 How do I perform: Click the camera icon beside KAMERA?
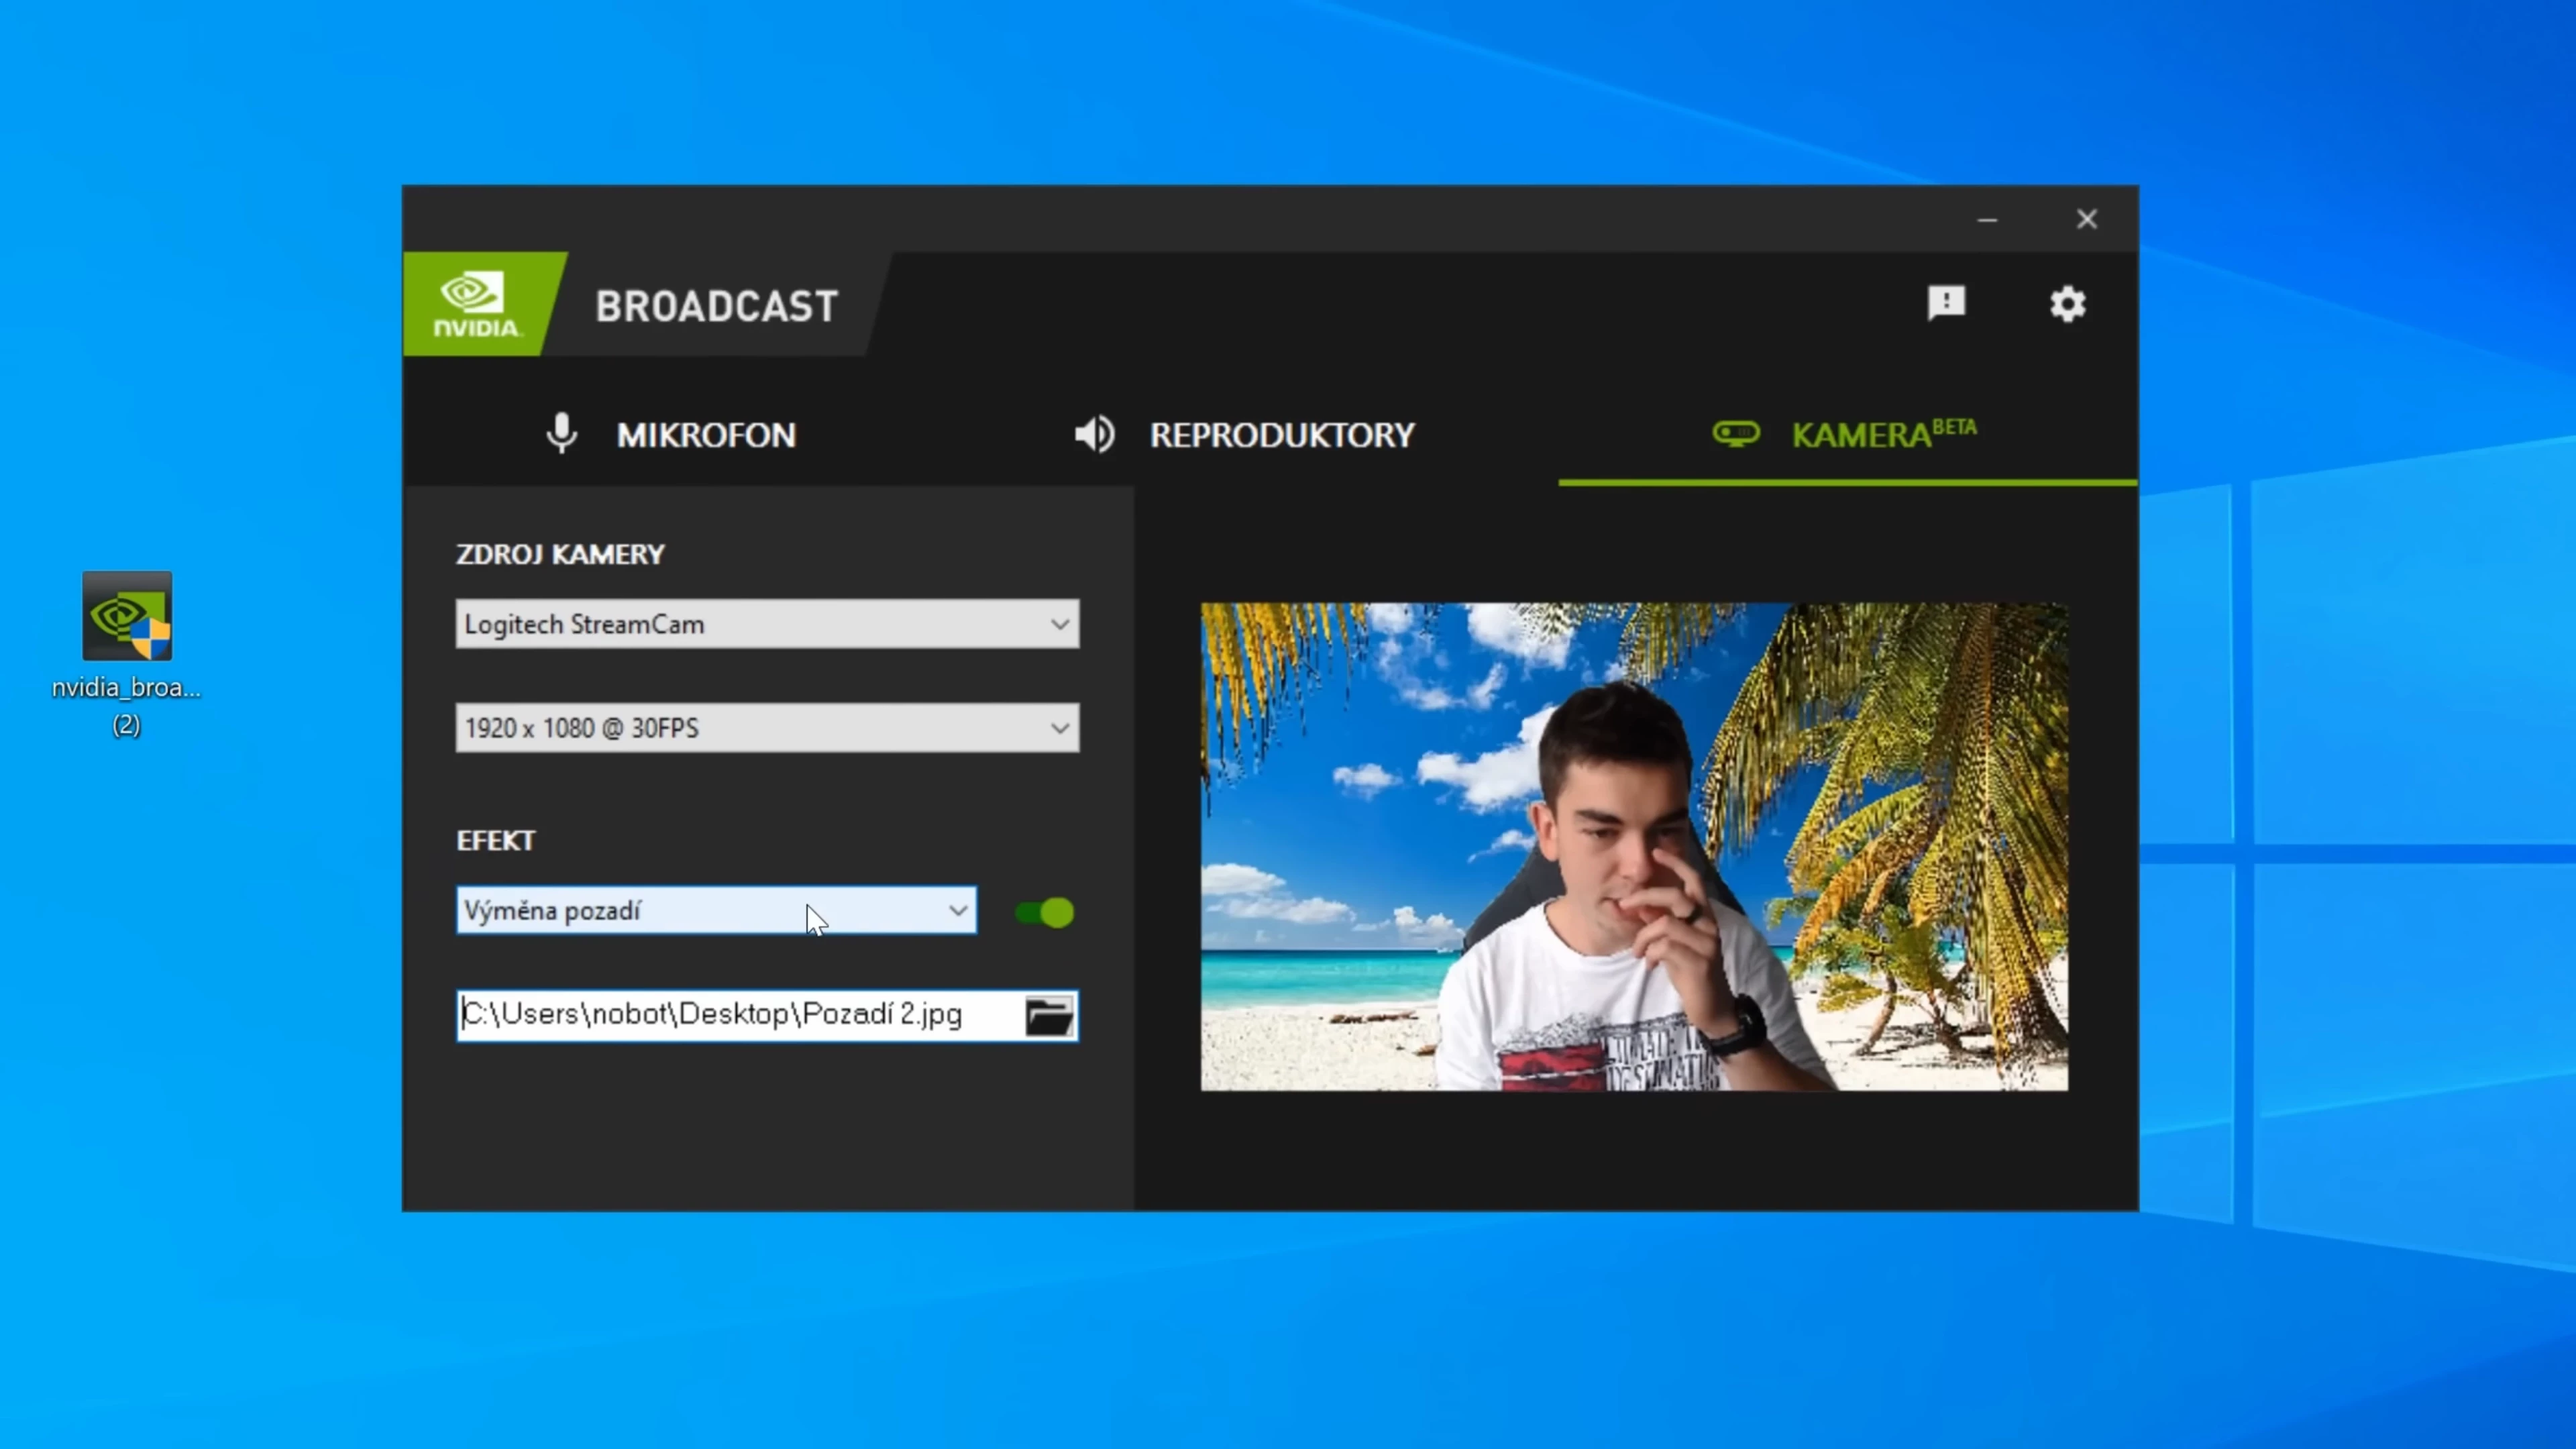(1736, 434)
